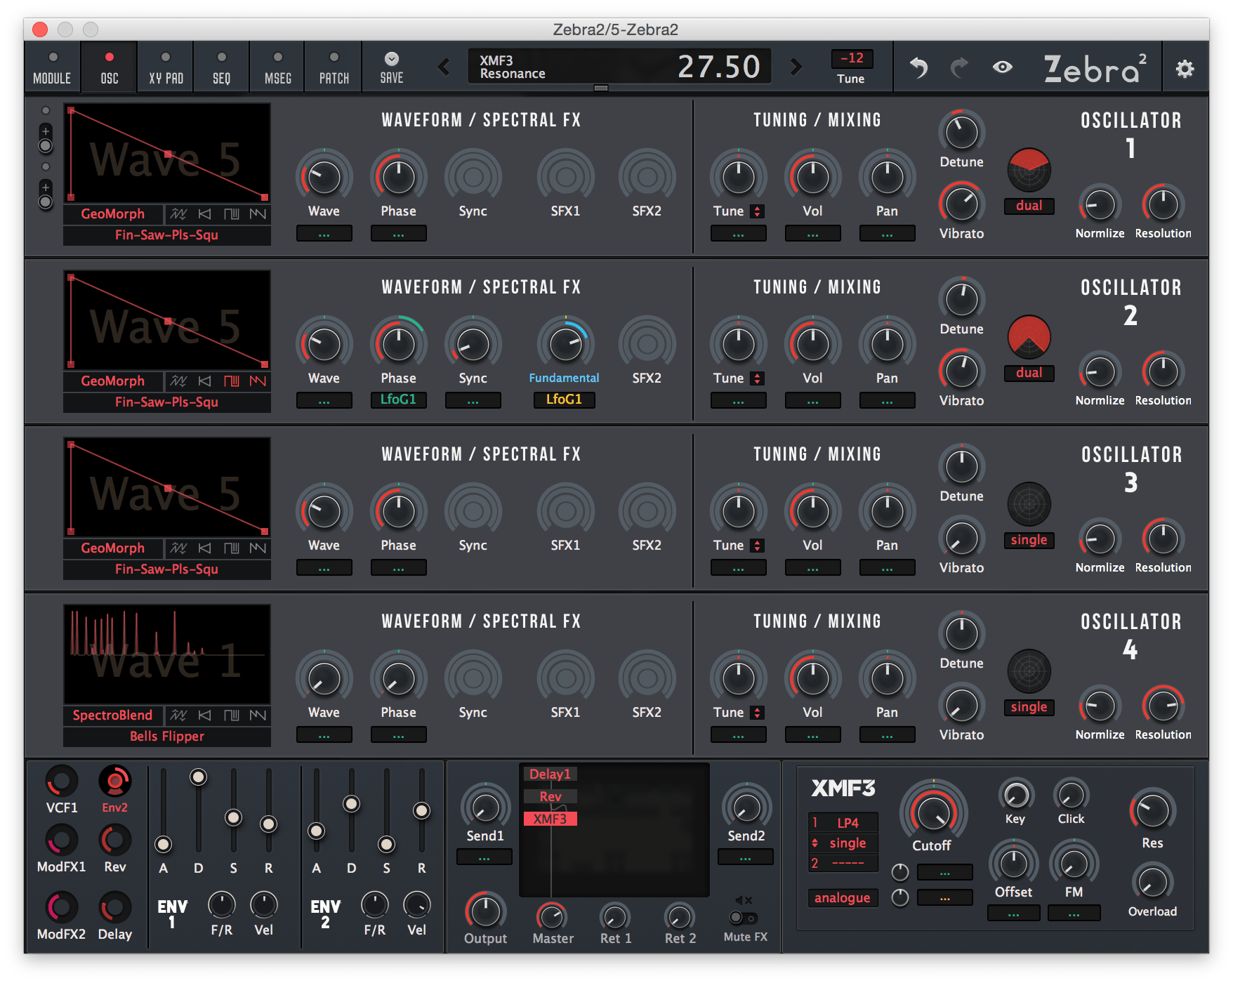Toggle the XMF3 analogue mode button

843,898
